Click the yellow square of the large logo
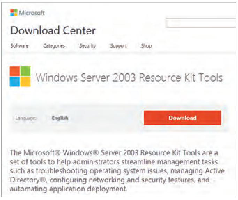 click(x=25, y=82)
